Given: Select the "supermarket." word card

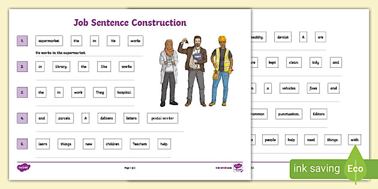Looking at the screenshot, I should coord(49,40).
